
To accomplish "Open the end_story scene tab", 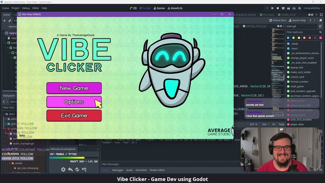I will coord(267,15).
